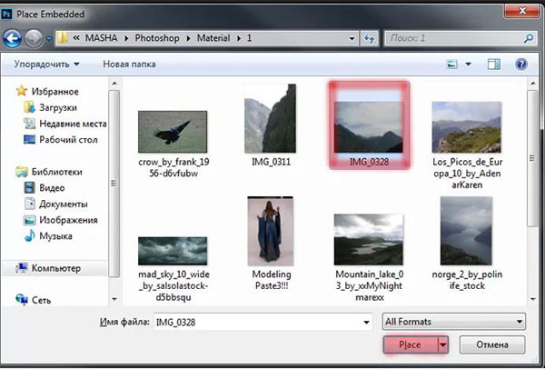Open the Документы library
The width and height of the screenshot is (545, 369).
(64, 204)
